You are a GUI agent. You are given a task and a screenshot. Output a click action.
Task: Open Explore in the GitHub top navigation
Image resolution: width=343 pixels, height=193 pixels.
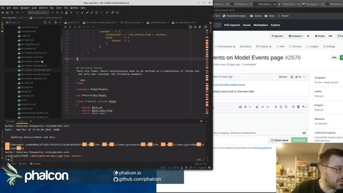click(x=275, y=25)
